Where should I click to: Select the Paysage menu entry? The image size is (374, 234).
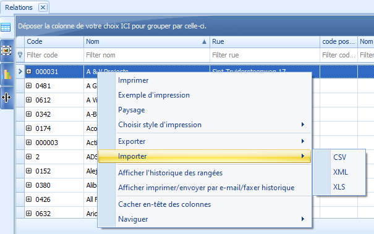coord(205,110)
